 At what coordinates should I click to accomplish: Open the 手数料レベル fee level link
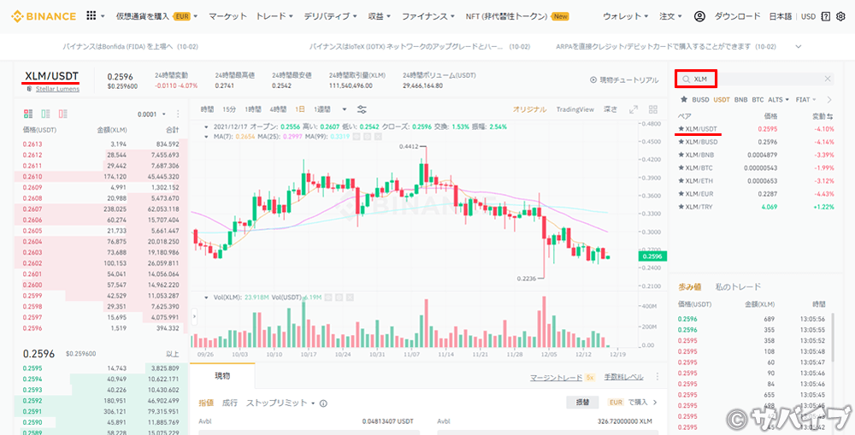click(x=624, y=377)
